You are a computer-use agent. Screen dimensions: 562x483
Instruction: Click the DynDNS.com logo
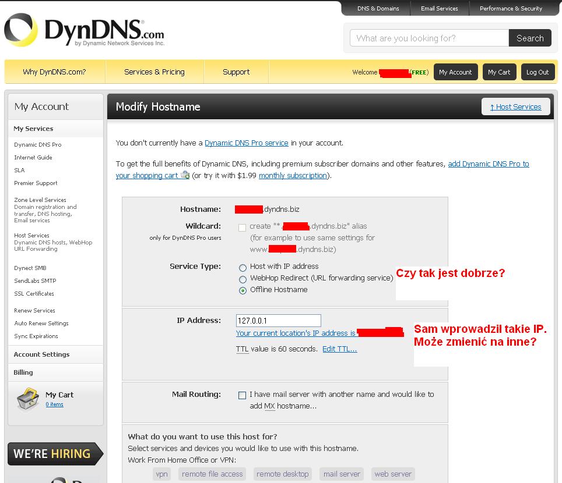coord(84,30)
